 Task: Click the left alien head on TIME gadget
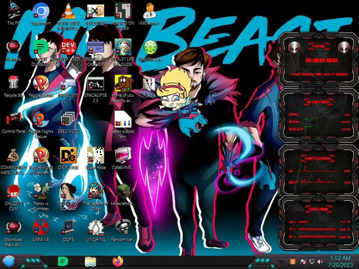click(x=294, y=47)
